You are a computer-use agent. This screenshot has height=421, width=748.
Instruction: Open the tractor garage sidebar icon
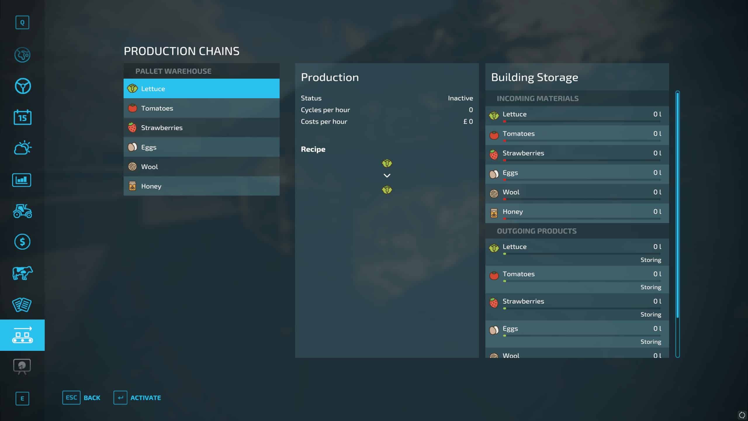(22, 211)
